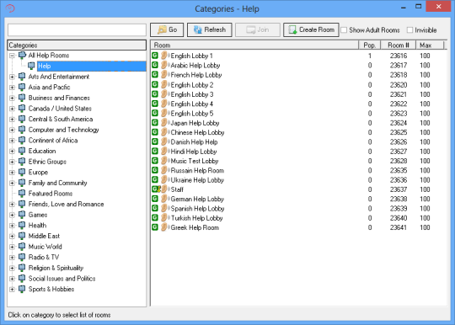Click the Categories tree header
This screenshot has width=455, height=325.
(x=77, y=45)
